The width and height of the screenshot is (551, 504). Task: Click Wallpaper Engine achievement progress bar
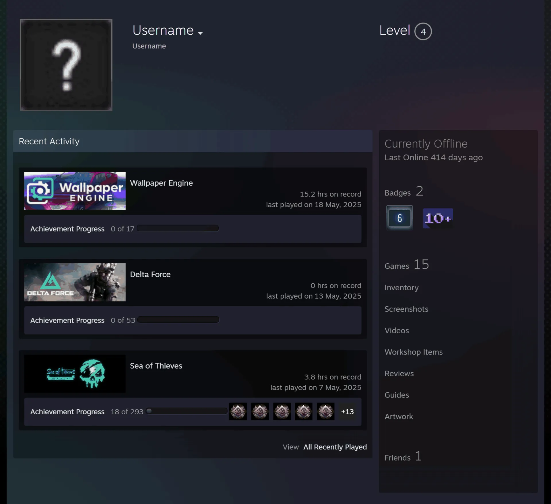(x=178, y=228)
